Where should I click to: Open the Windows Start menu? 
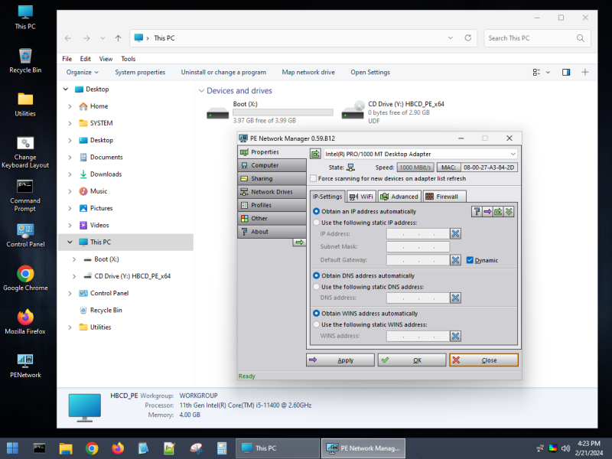[12, 448]
